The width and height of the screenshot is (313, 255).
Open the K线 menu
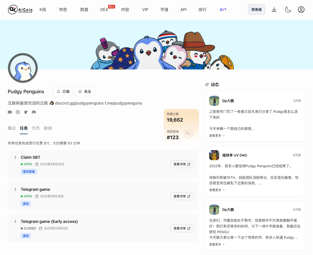tap(43, 10)
